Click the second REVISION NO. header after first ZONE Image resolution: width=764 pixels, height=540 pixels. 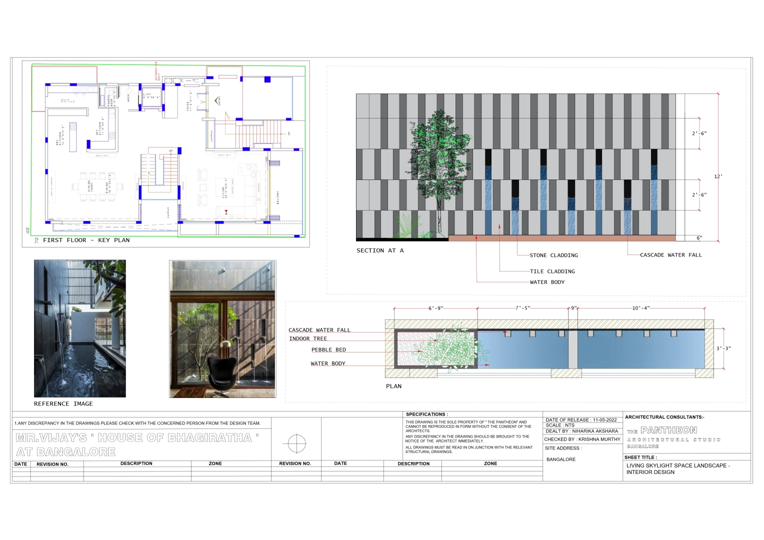click(x=295, y=464)
